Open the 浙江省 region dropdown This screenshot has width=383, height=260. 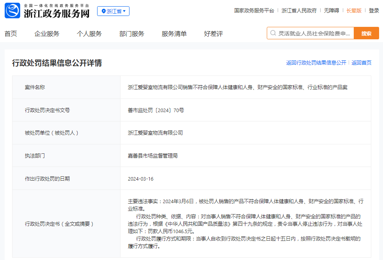(113, 11)
